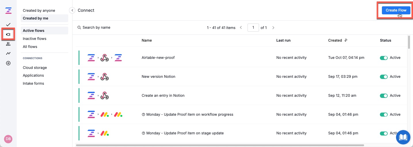Select the Connect plug icon in sidebar
This screenshot has height=147, width=413.
[8, 34]
